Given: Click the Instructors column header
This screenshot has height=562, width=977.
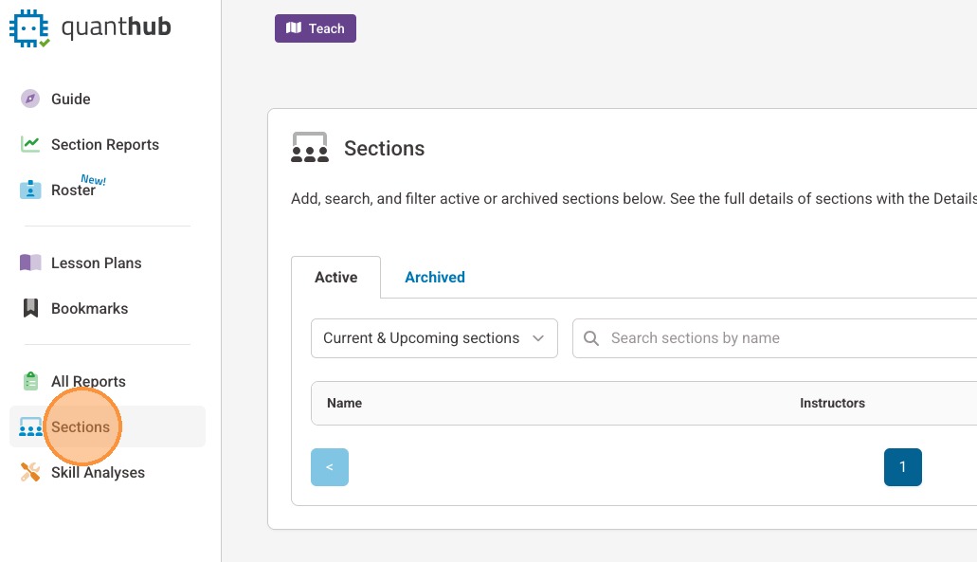Looking at the screenshot, I should (x=832, y=403).
